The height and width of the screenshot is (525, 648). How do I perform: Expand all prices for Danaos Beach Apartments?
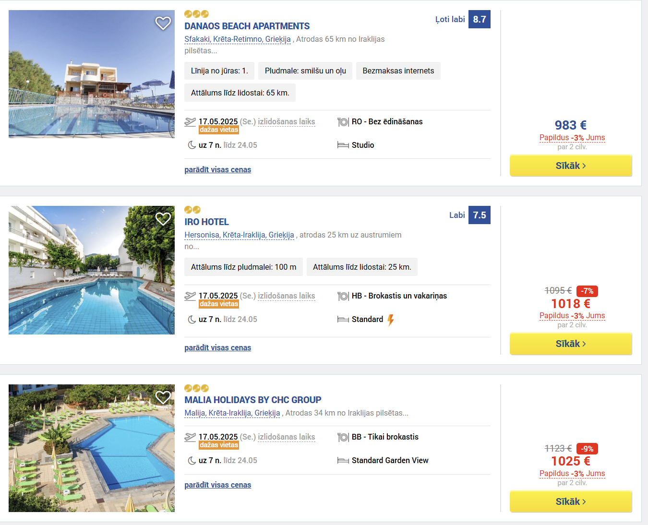(218, 169)
